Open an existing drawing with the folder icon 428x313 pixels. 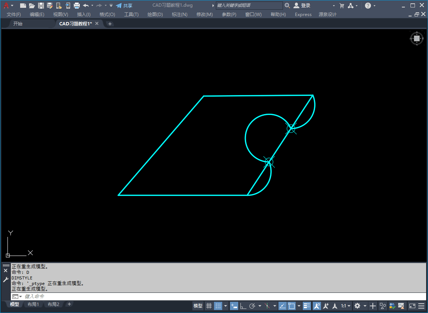click(x=32, y=6)
